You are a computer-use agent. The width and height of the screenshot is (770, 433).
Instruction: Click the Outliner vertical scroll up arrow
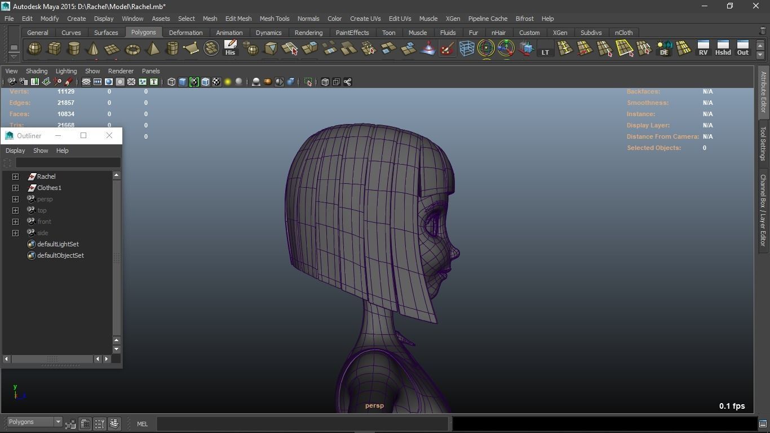click(x=117, y=175)
